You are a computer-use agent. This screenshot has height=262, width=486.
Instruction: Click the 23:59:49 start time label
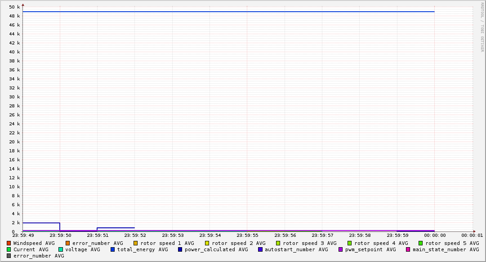[23, 235]
